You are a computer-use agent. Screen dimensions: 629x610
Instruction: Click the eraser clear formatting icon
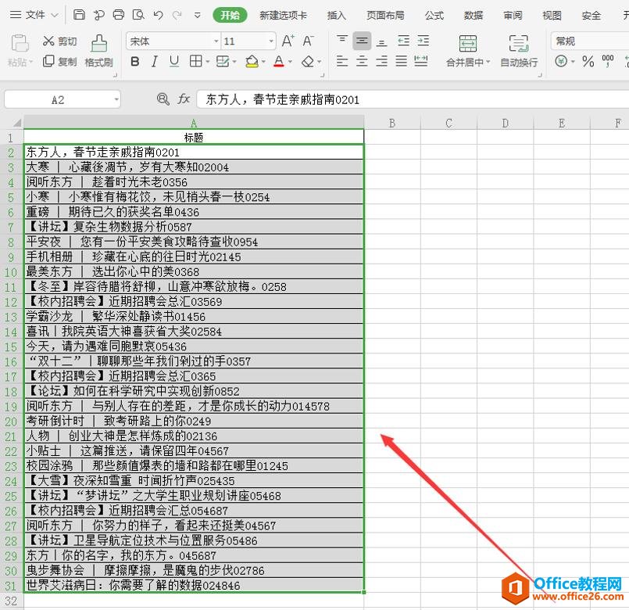(308, 62)
